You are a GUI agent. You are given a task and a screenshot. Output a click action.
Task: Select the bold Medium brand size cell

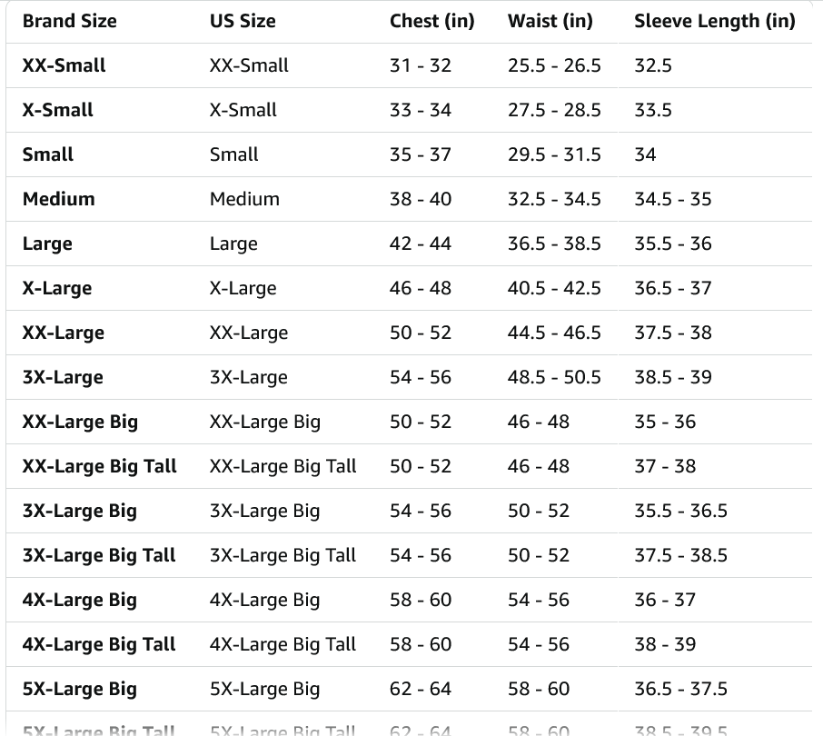pos(58,199)
